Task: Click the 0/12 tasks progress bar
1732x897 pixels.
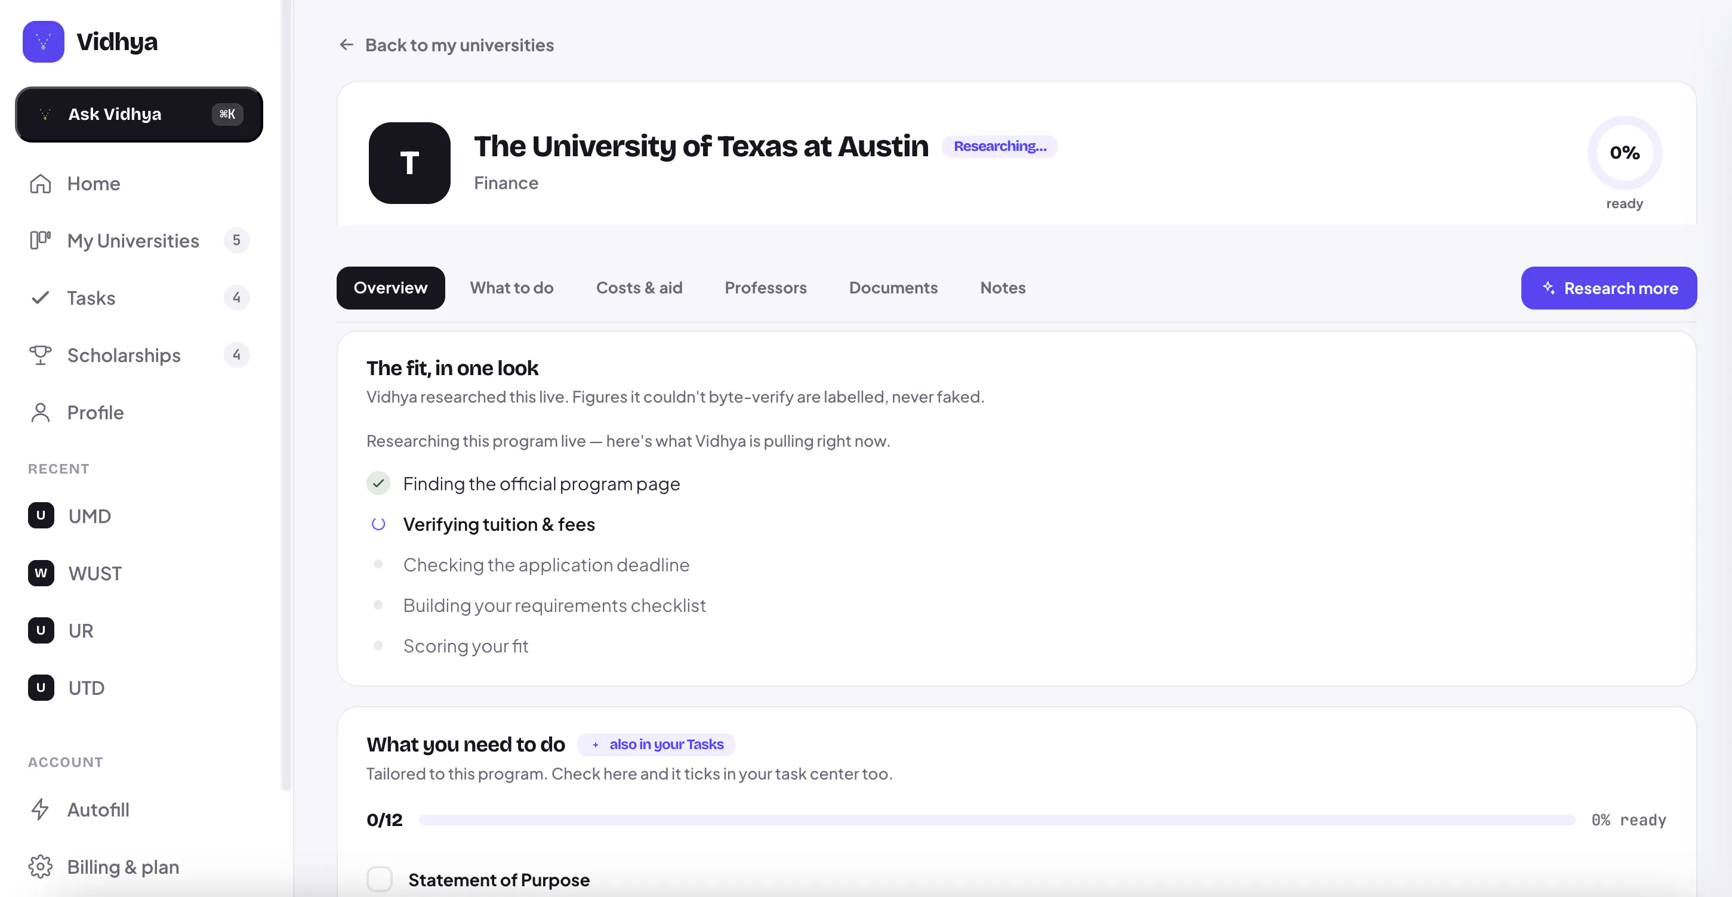Action: point(997,821)
